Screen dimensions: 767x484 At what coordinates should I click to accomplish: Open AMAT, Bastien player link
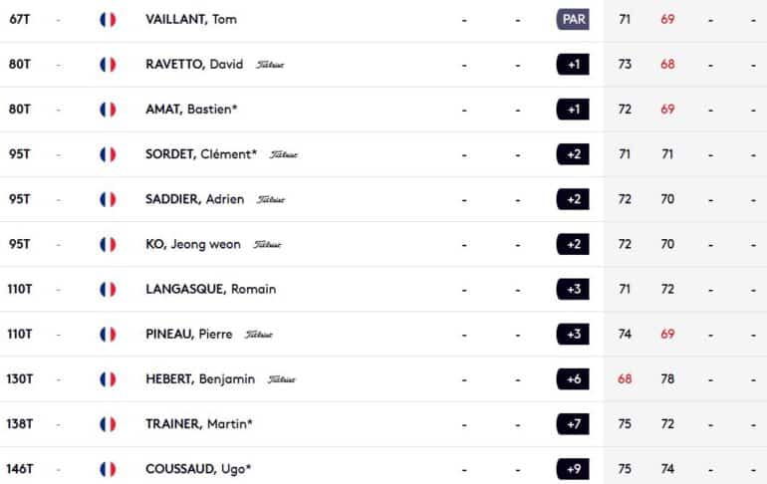coord(191,109)
